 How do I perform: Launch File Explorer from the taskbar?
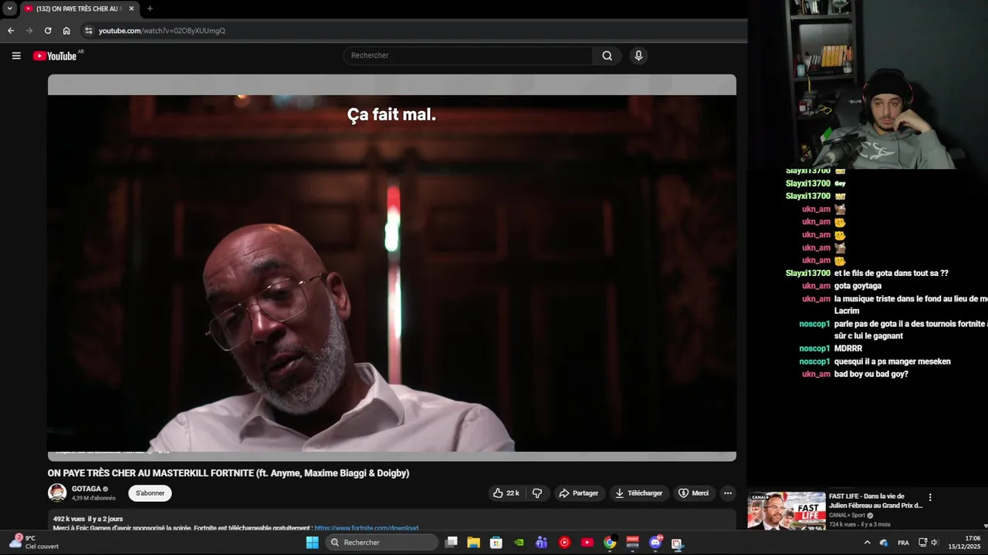(x=474, y=543)
